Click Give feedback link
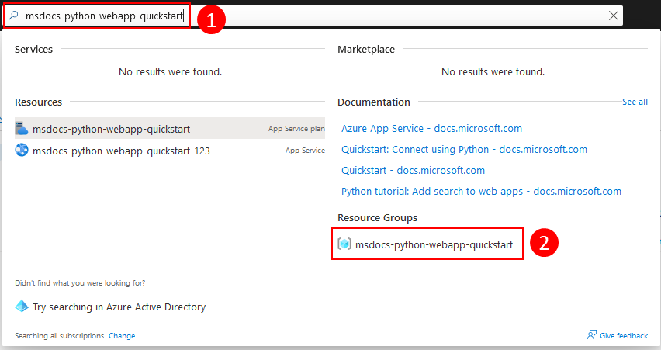661x350 pixels. [x=624, y=336]
